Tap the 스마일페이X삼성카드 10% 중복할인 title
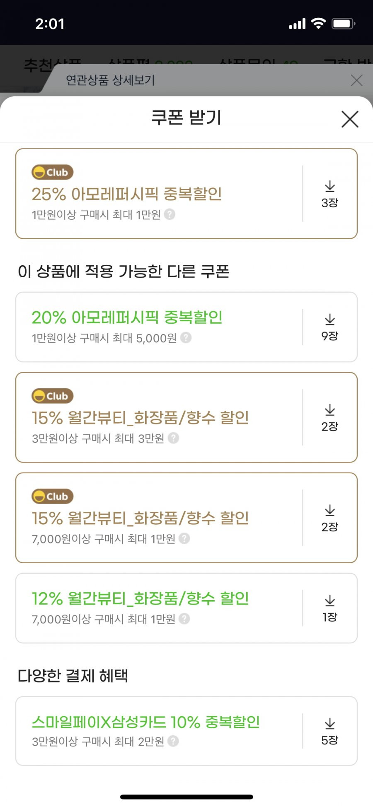 tap(145, 722)
